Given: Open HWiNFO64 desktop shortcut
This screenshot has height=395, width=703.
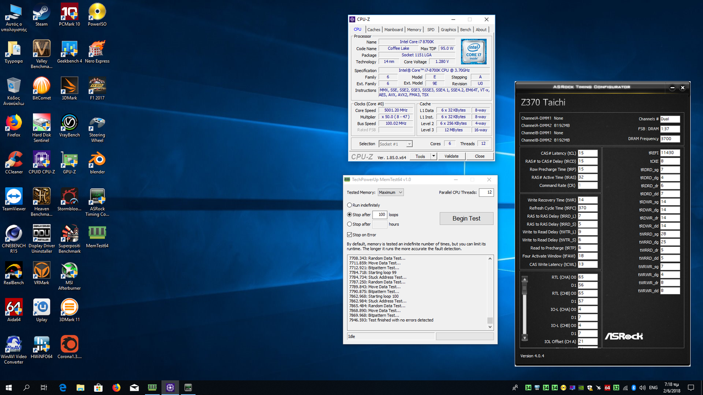Looking at the screenshot, I should pyautogui.click(x=41, y=346).
